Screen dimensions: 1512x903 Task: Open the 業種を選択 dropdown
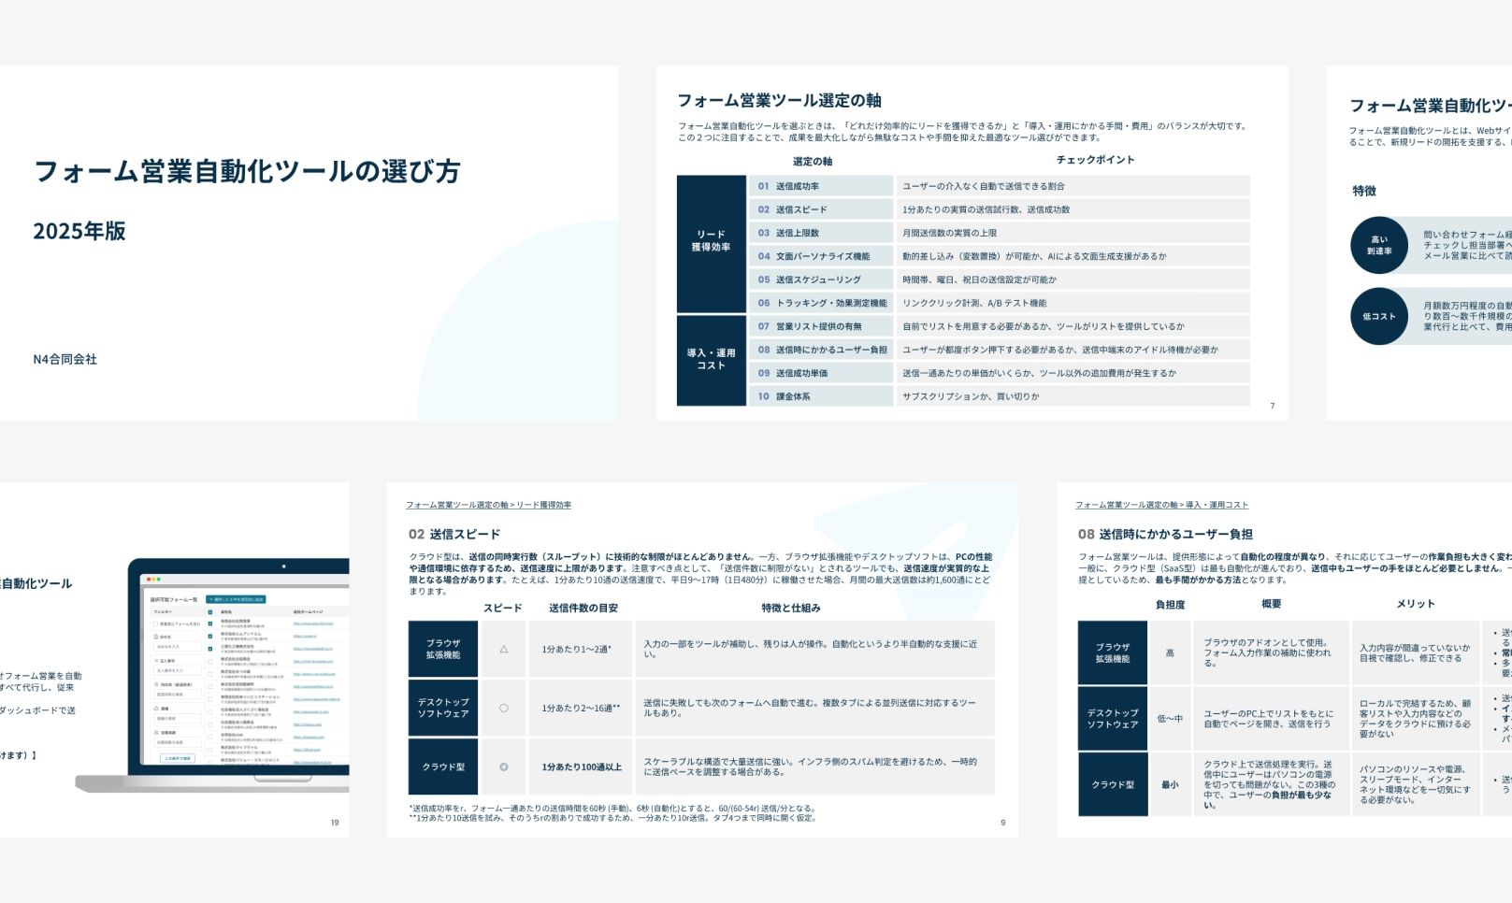tap(177, 718)
